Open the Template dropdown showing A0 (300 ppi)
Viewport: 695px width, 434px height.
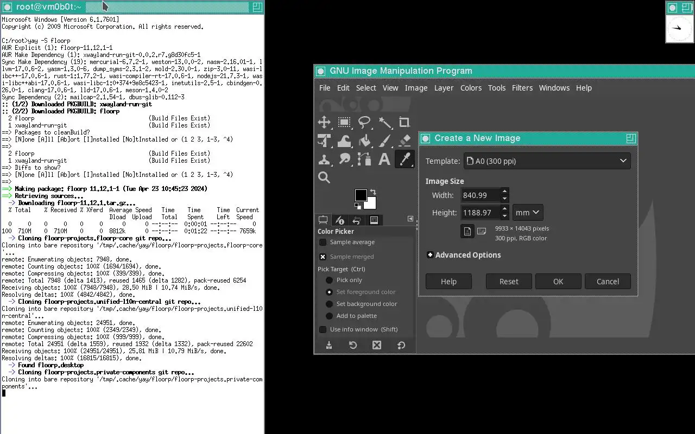pyautogui.click(x=547, y=161)
